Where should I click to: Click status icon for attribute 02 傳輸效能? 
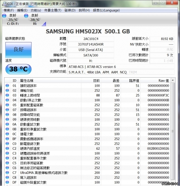coord(7,90)
